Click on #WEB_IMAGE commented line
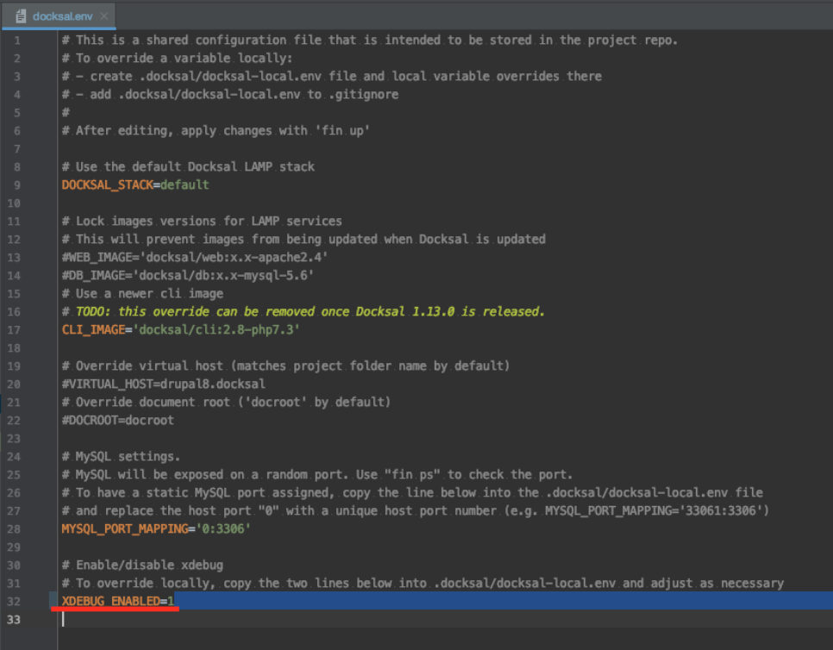Viewport: 833px width, 650px height. pos(195,258)
